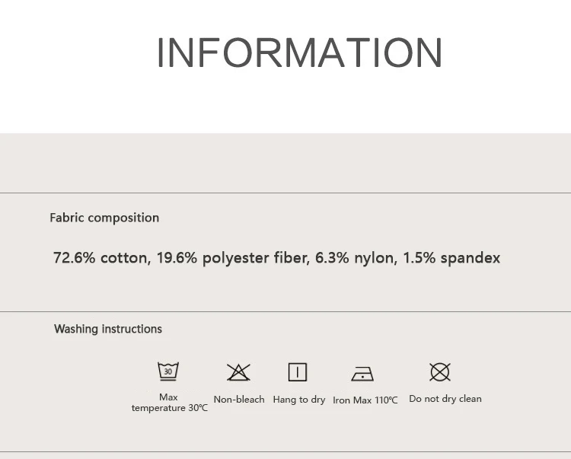Click the 19.6% polyester fiber text

click(x=234, y=258)
